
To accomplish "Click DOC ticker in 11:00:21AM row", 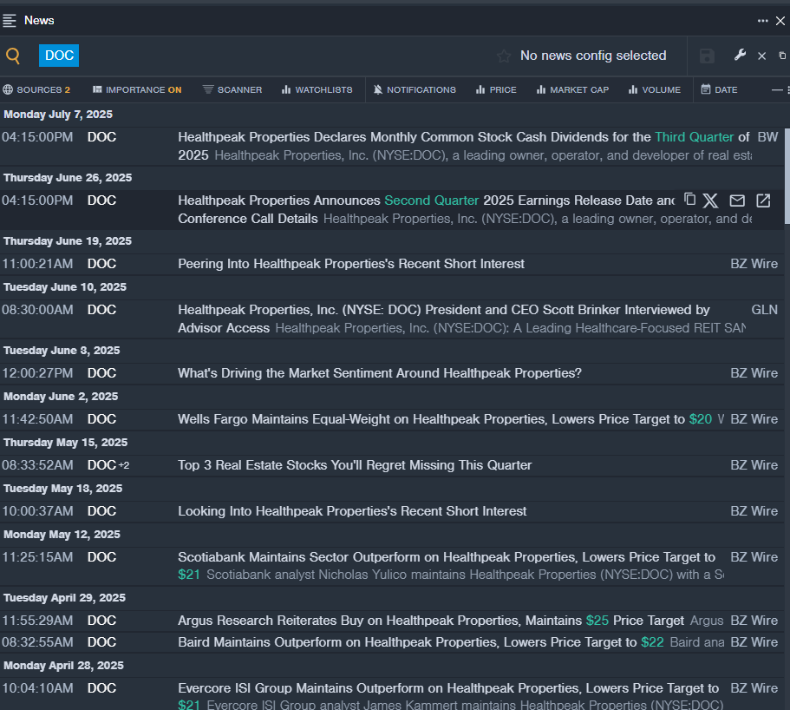I will pyautogui.click(x=101, y=264).
